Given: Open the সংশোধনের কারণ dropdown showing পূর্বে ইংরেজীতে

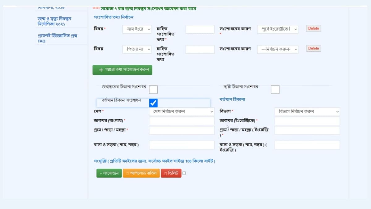Looking at the screenshot, I should click(x=277, y=29).
